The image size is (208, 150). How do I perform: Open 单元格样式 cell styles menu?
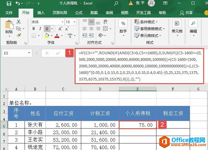coord(148,35)
